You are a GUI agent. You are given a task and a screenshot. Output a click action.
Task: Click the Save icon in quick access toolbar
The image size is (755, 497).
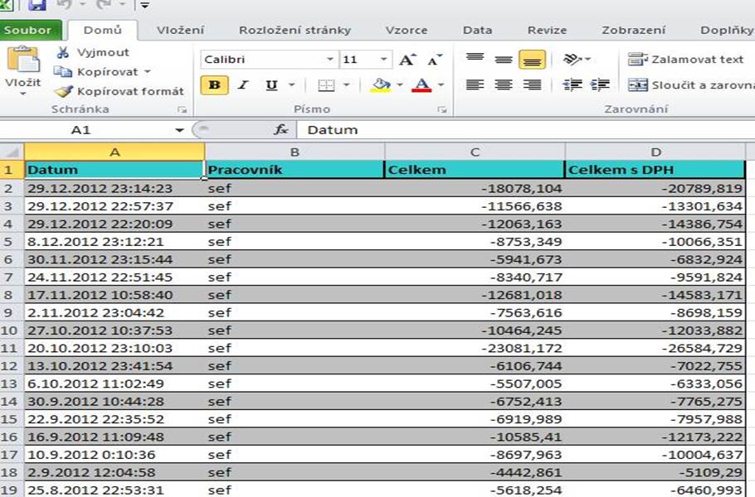click(x=37, y=5)
